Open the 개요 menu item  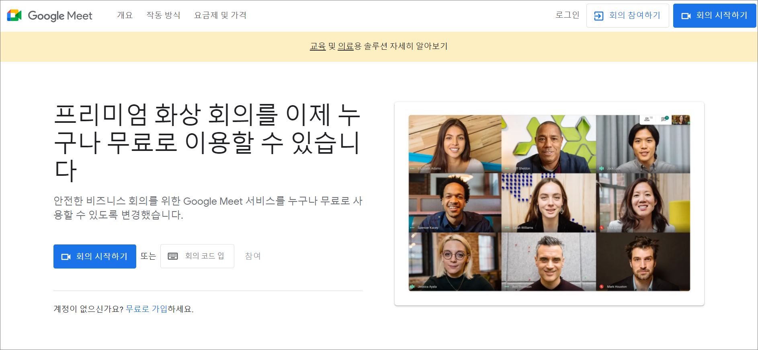coord(125,15)
